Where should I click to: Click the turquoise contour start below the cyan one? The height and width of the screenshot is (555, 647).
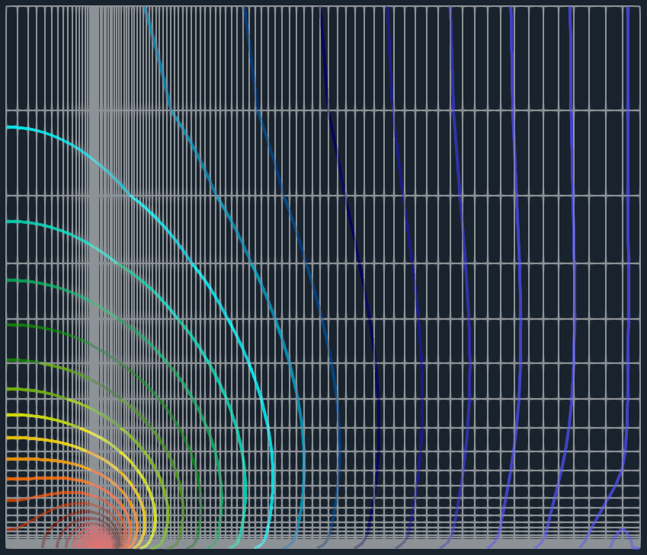point(11,222)
